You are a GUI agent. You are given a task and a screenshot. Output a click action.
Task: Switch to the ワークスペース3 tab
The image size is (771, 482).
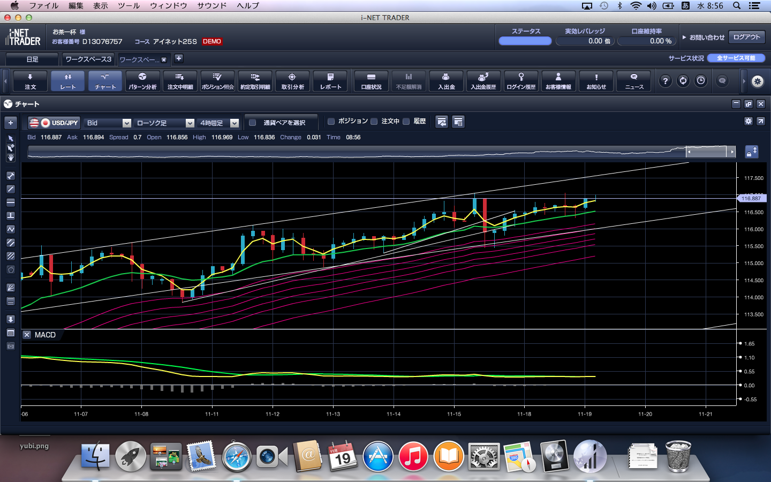(88, 59)
